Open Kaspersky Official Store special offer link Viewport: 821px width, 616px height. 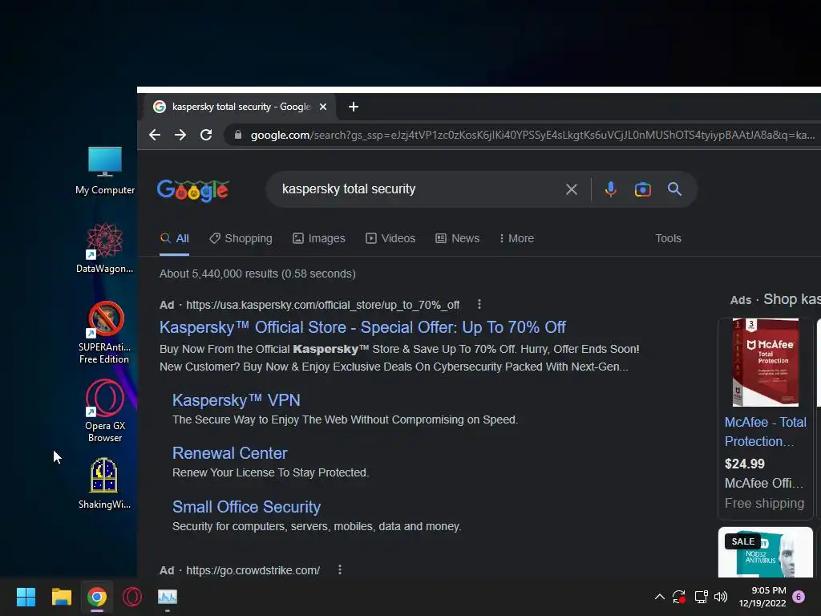362,327
